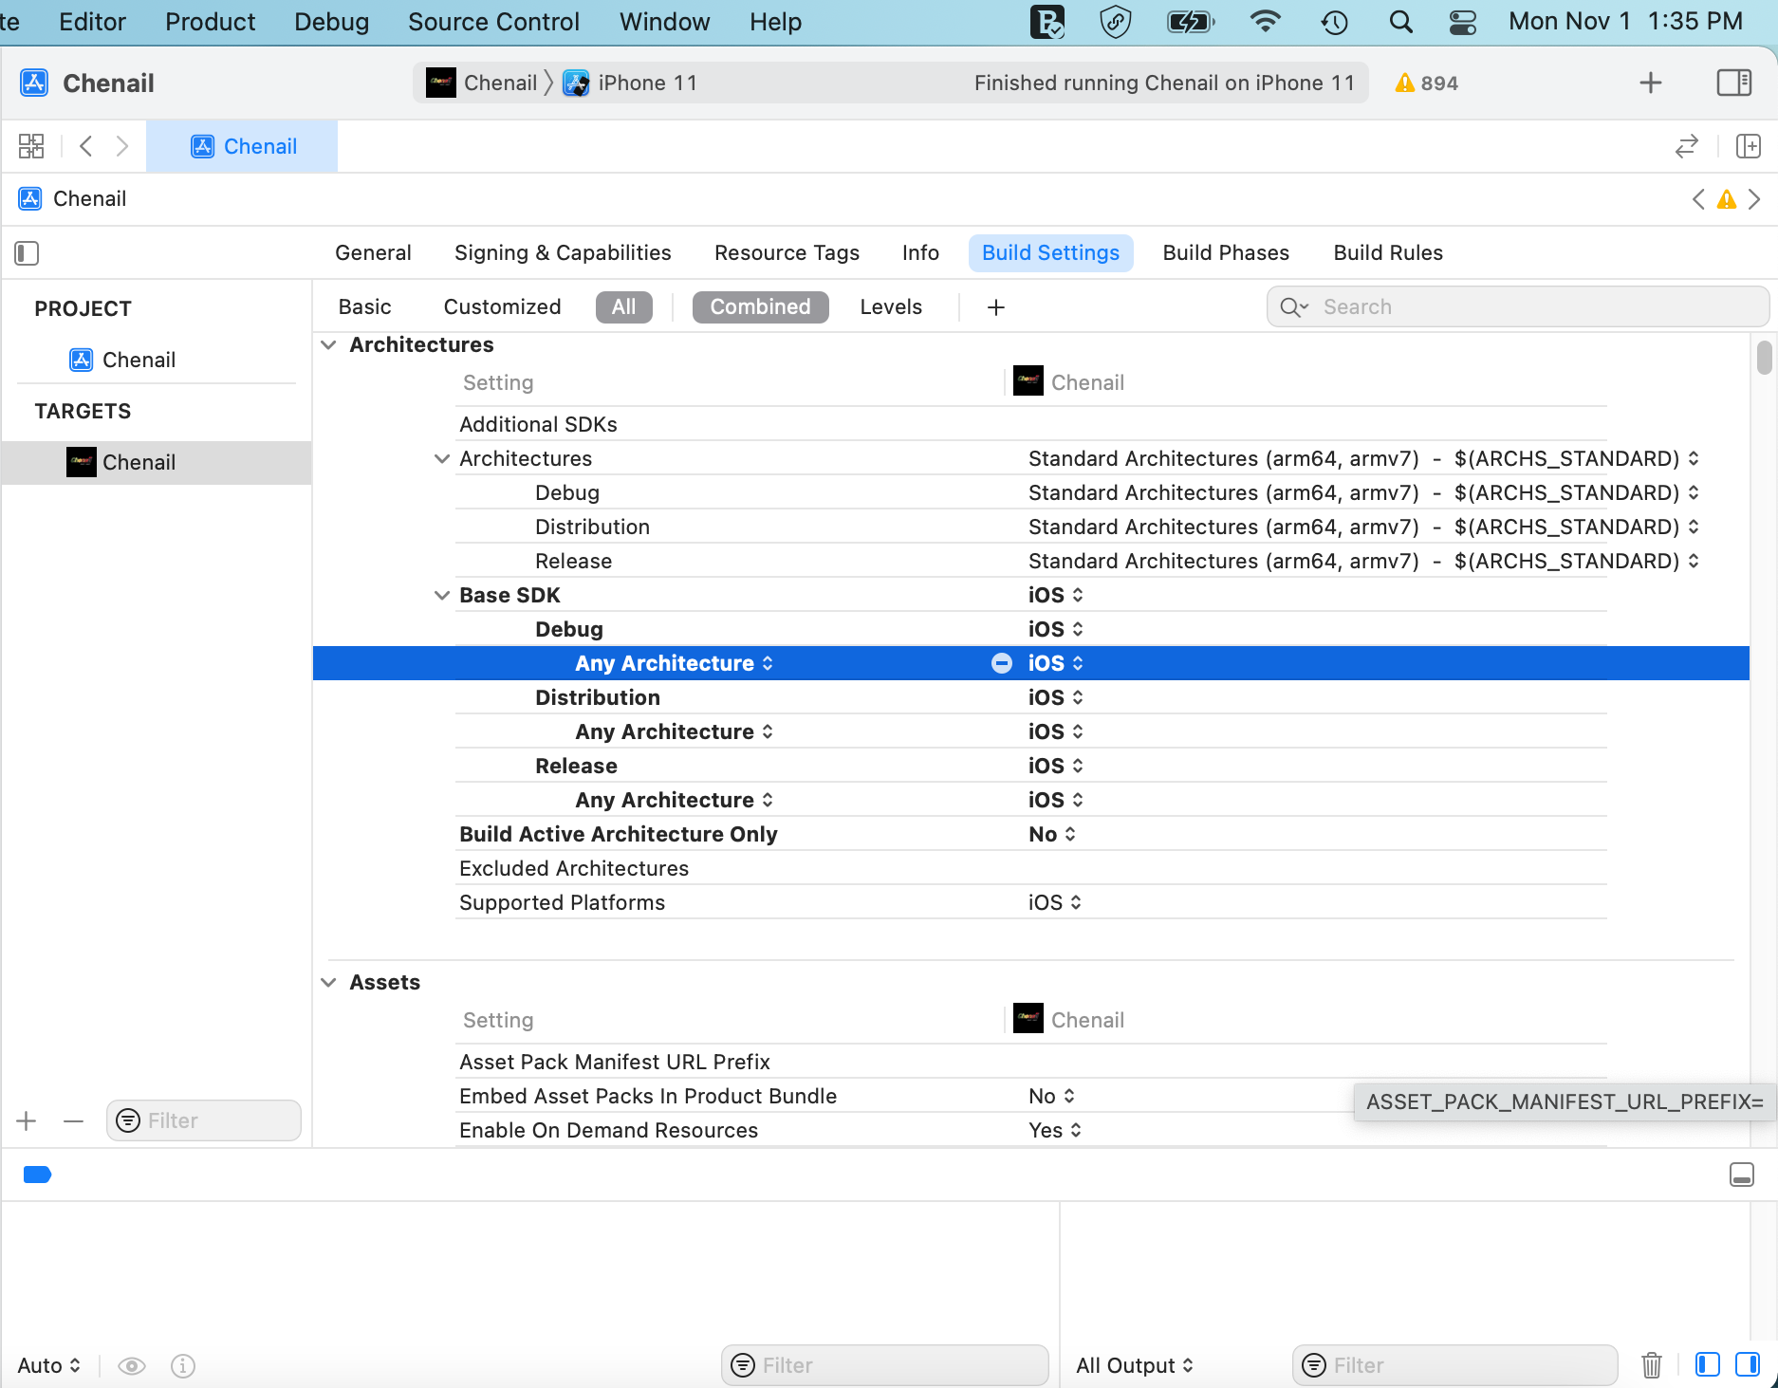Viewport: 1778px width, 1388px height.
Task: Open Enable On Demand Resources Yes dropdown
Action: (x=1055, y=1130)
